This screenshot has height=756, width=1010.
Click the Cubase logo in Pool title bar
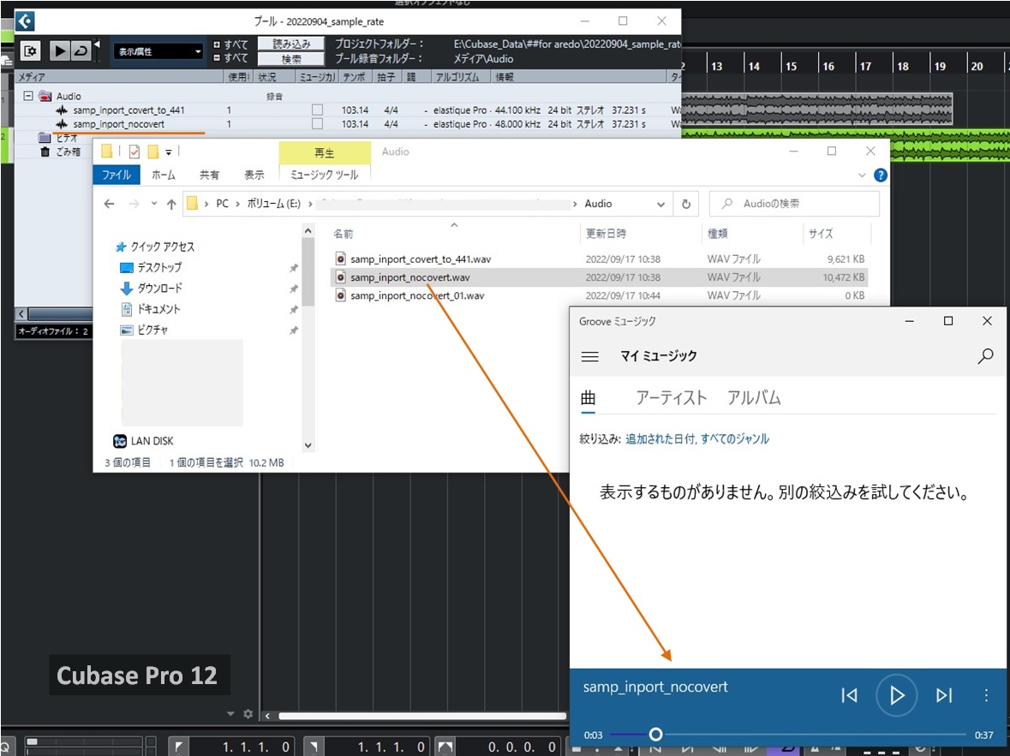(x=25, y=21)
